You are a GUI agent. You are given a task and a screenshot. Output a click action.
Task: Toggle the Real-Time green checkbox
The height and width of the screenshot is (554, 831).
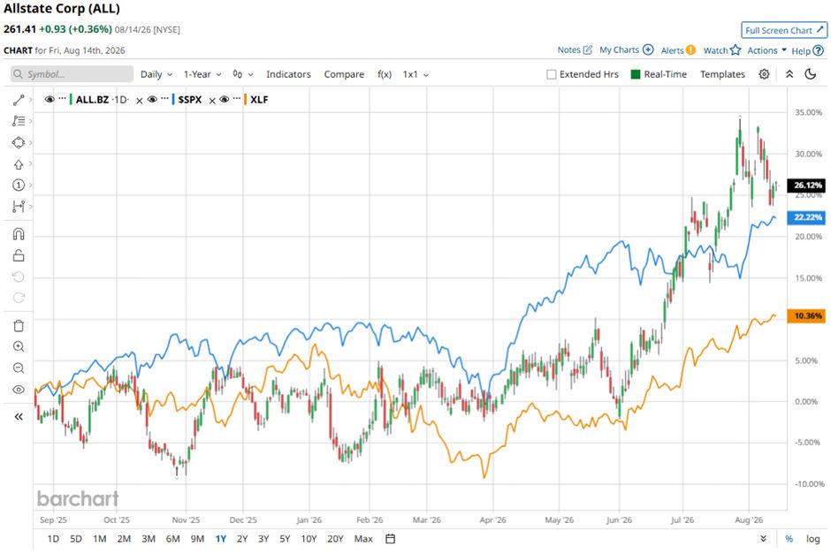point(636,74)
